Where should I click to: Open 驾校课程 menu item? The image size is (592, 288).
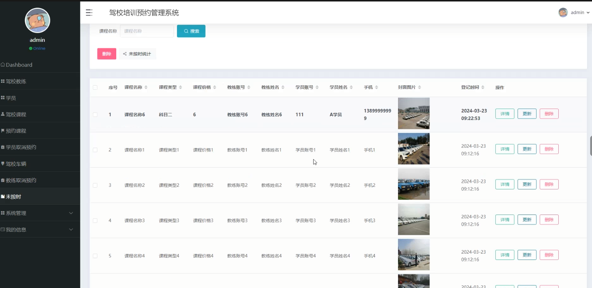pos(40,114)
